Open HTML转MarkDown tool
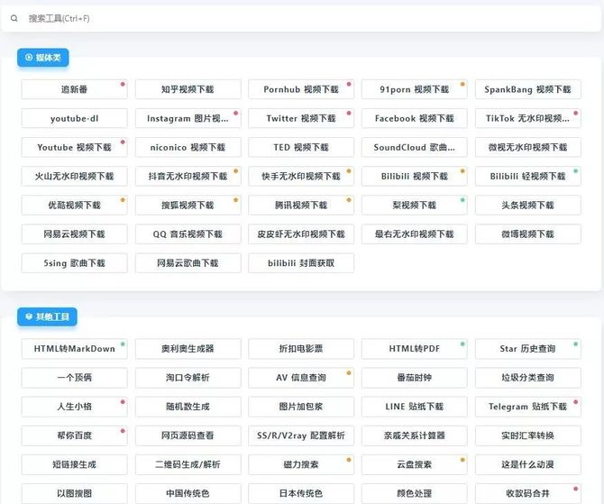The image size is (604, 504). 74,349
